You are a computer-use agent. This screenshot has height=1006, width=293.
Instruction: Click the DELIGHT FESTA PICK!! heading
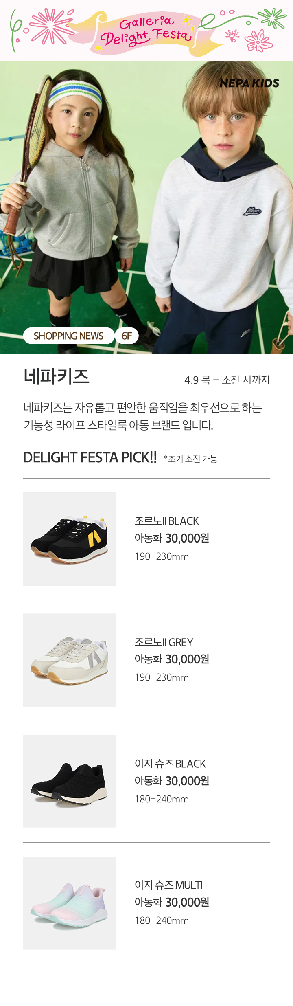click(90, 457)
